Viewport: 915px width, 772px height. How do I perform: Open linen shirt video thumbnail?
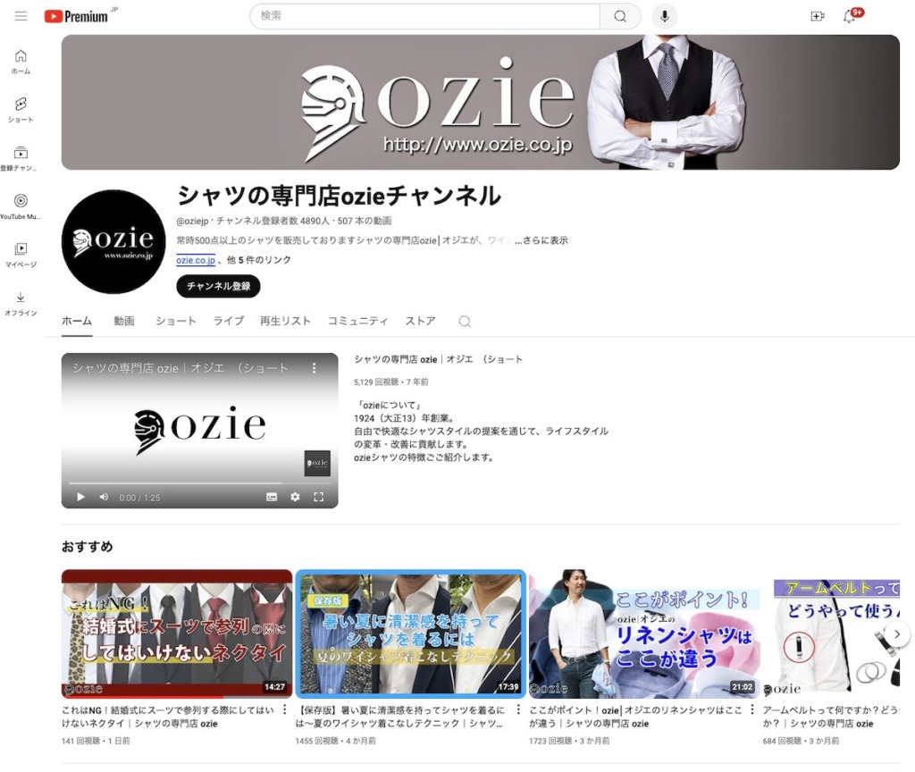click(644, 634)
